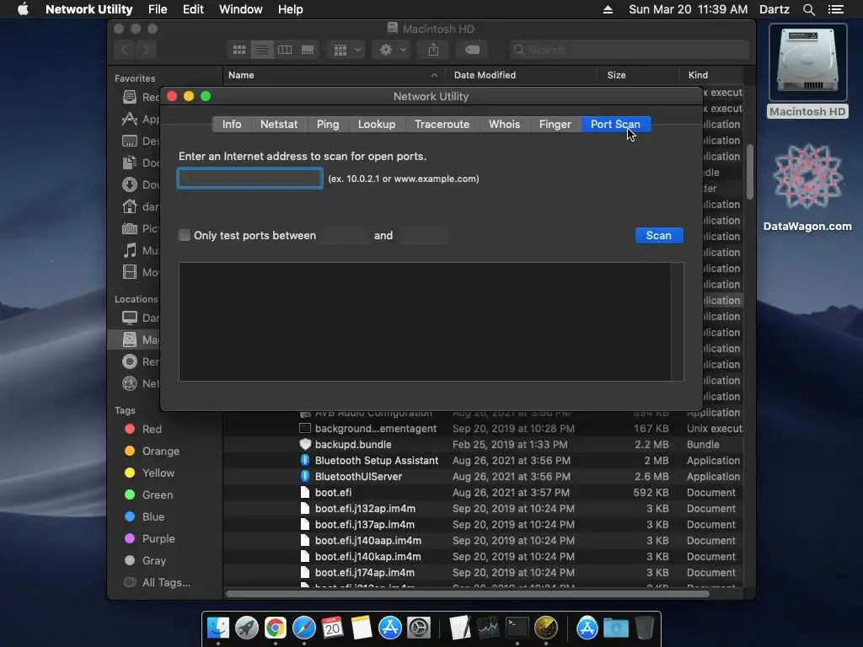This screenshot has width=863, height=647.
Task: Switch to the Netstat tab
Action: point(279,125)
